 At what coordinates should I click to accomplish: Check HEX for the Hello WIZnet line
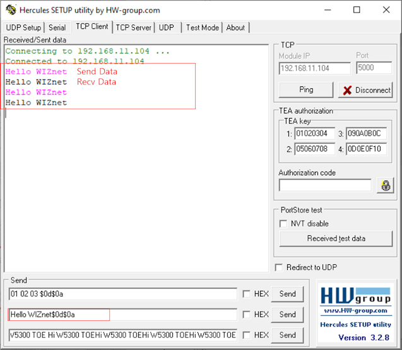click(x=247, y=314)
